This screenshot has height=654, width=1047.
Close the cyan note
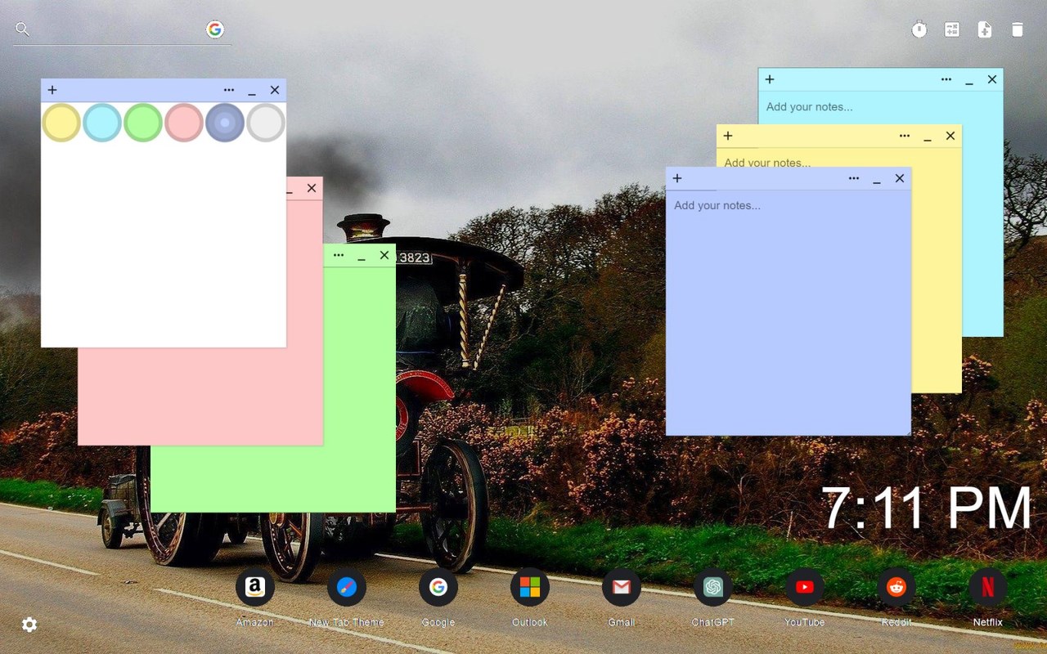point(992,79)
